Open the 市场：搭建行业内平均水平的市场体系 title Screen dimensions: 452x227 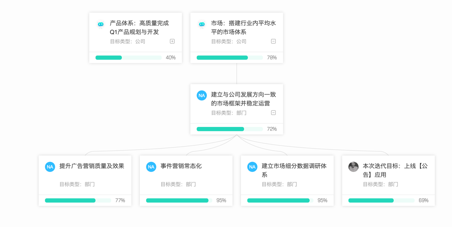[243, 28]
